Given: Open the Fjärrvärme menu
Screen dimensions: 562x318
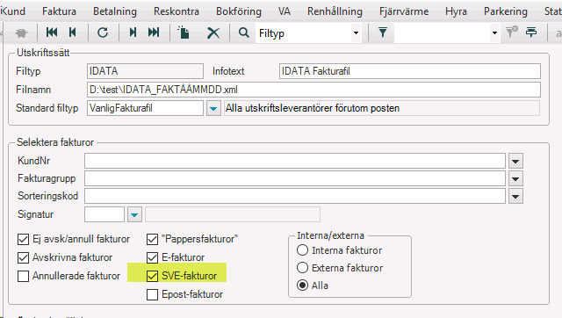Looking at the screenshot, I should [404, 11].
